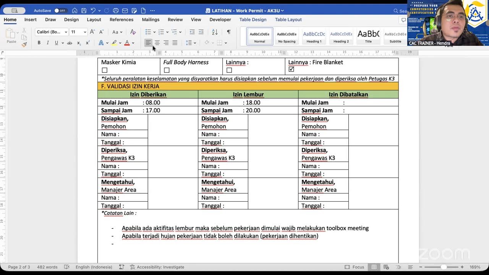Open Accessibility: Investigate in status bar

[157, 267]
